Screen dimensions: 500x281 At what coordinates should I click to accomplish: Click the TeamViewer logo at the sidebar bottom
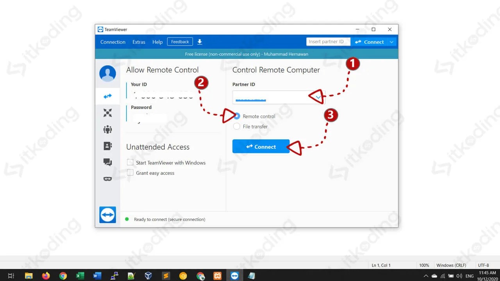[107, 215]
